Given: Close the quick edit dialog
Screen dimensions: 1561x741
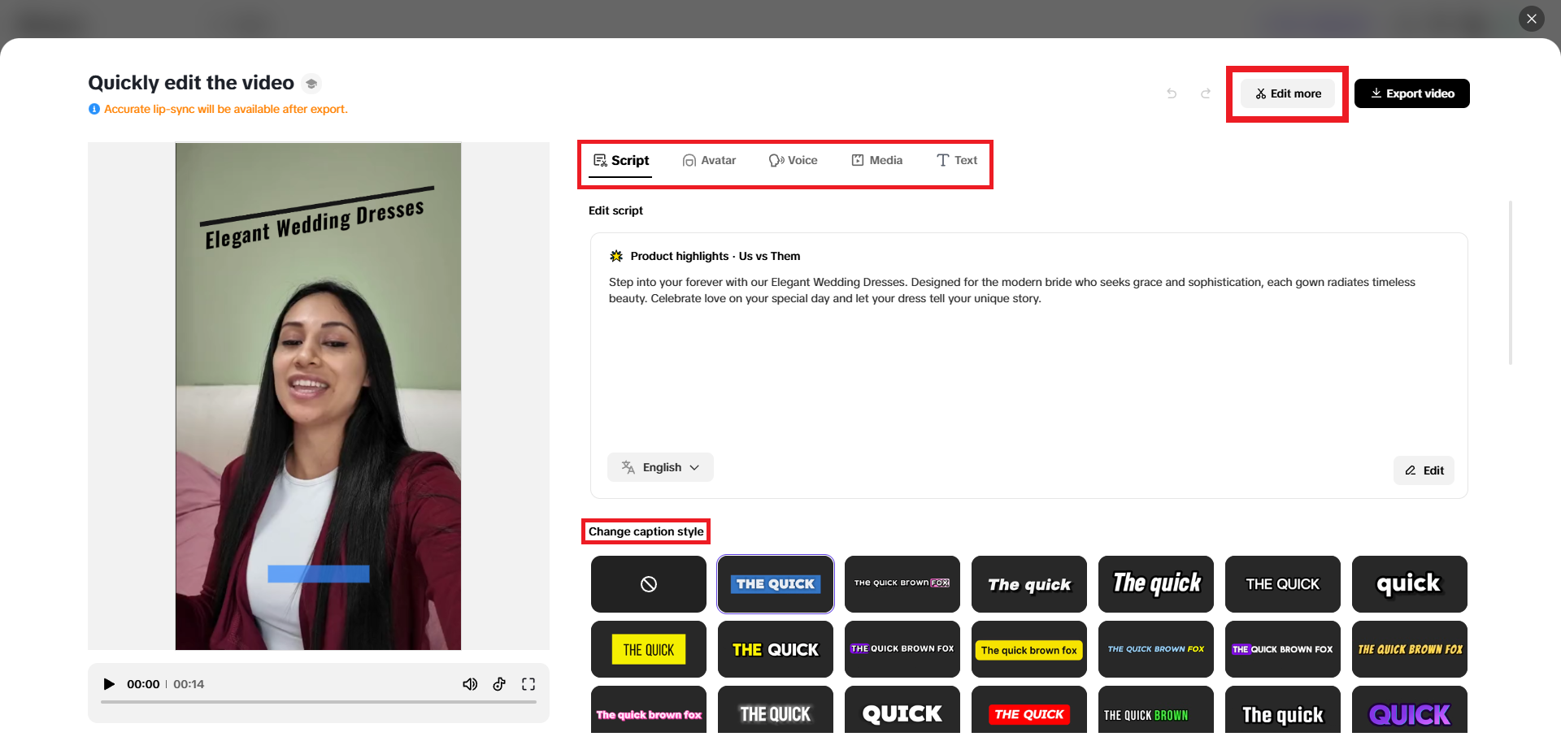Looking at the screenshot, I should [1532, 19].
